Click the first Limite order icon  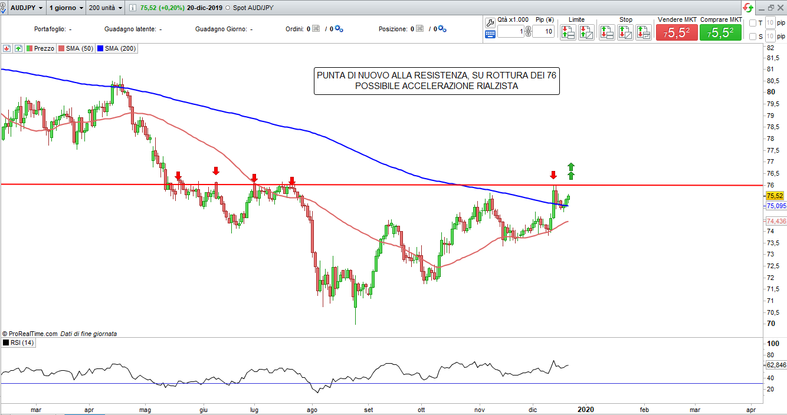[x=568, y=32]
